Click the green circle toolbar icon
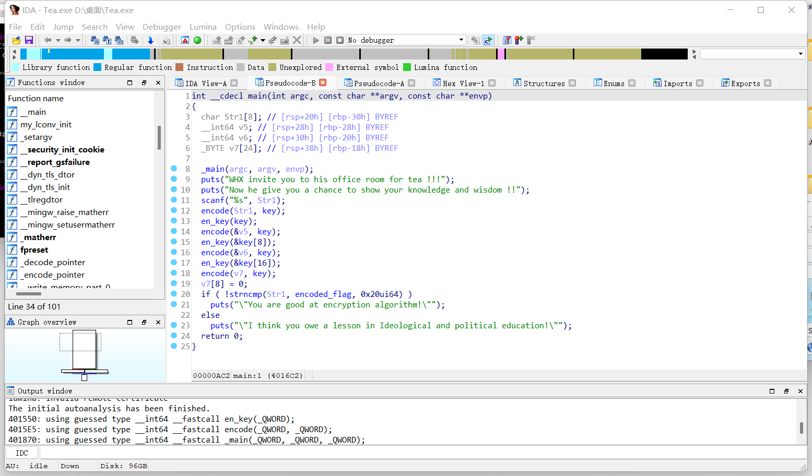Viewport: 812px width, 476px height. coord(197,40)
